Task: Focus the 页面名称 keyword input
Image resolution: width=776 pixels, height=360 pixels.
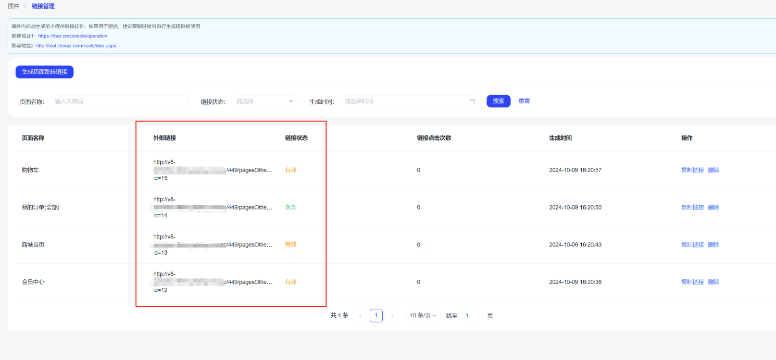Action: pos(120,101)
